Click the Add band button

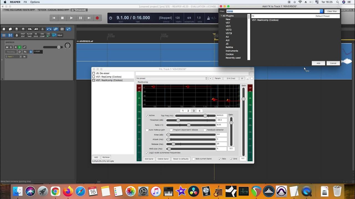149,159
